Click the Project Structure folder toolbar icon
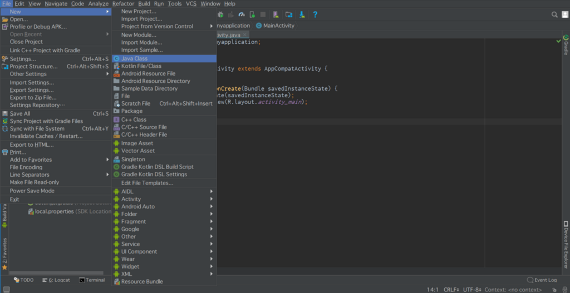The height and width of the screenshot is (293, 570). tap(289, 14)
